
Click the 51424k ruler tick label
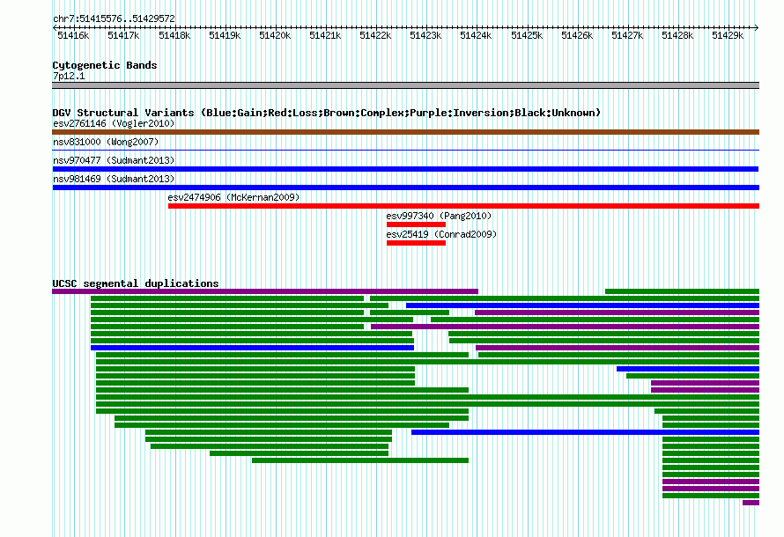tap(476, 35)
